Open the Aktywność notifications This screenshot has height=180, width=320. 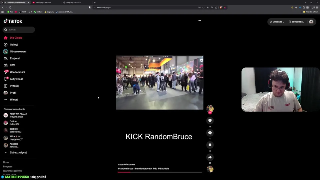point(13,79)
